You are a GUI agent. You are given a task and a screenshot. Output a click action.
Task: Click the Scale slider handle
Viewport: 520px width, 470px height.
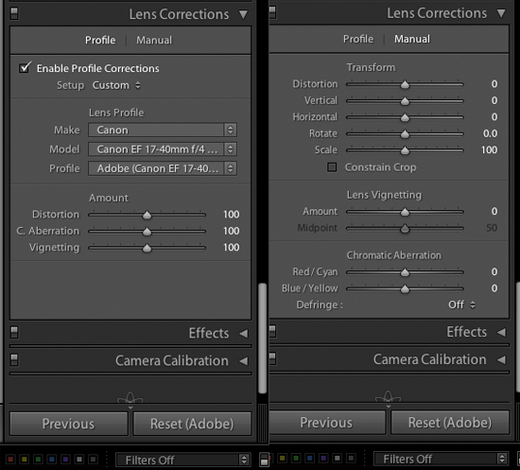(x=405, y=151)
